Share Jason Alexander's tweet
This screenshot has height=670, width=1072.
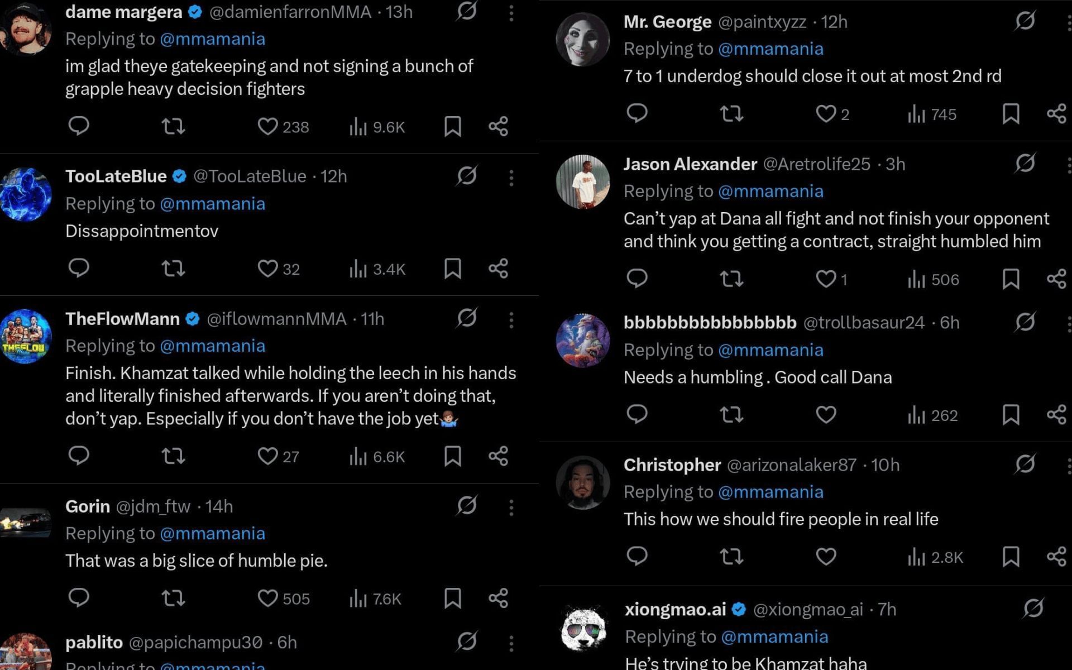pos(1056,279)
